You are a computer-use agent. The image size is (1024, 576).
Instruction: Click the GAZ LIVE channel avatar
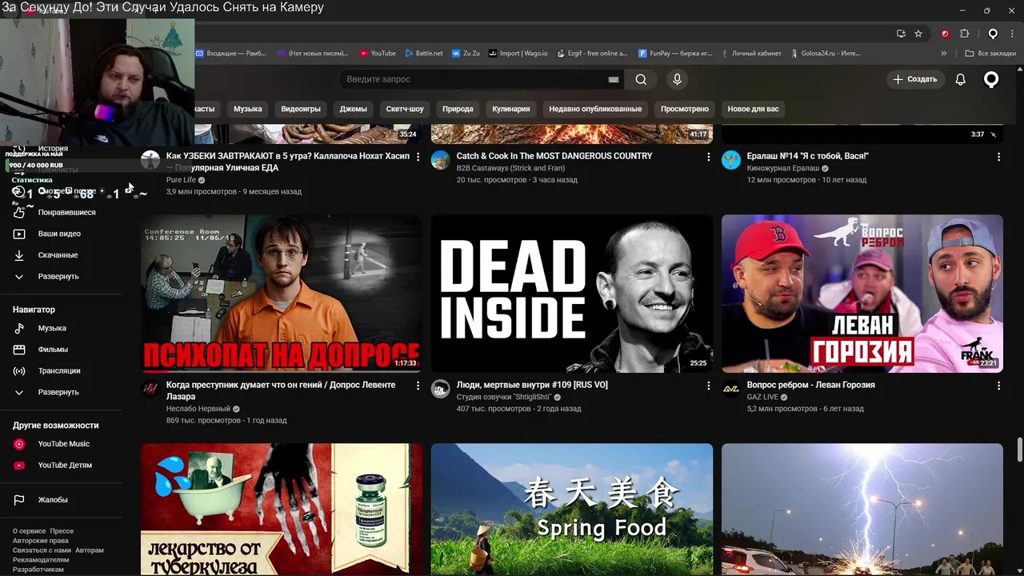click(731, 389)
